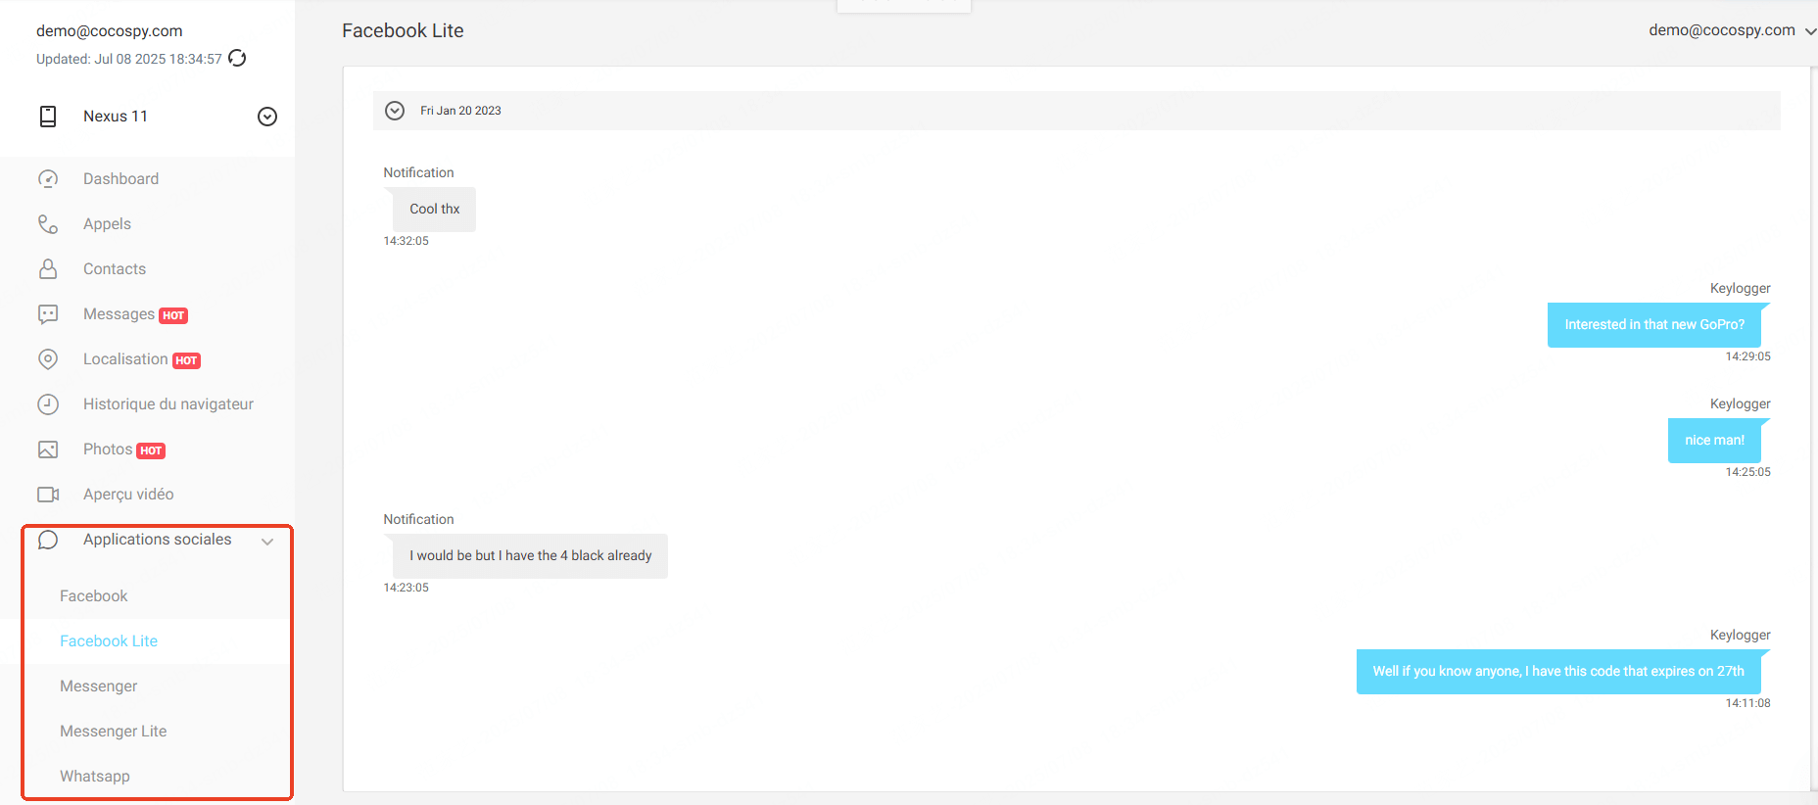The image size is (1818, 805).
Task: Click the Fri Jan 20 2023 date label
Action: pos(460,111)
